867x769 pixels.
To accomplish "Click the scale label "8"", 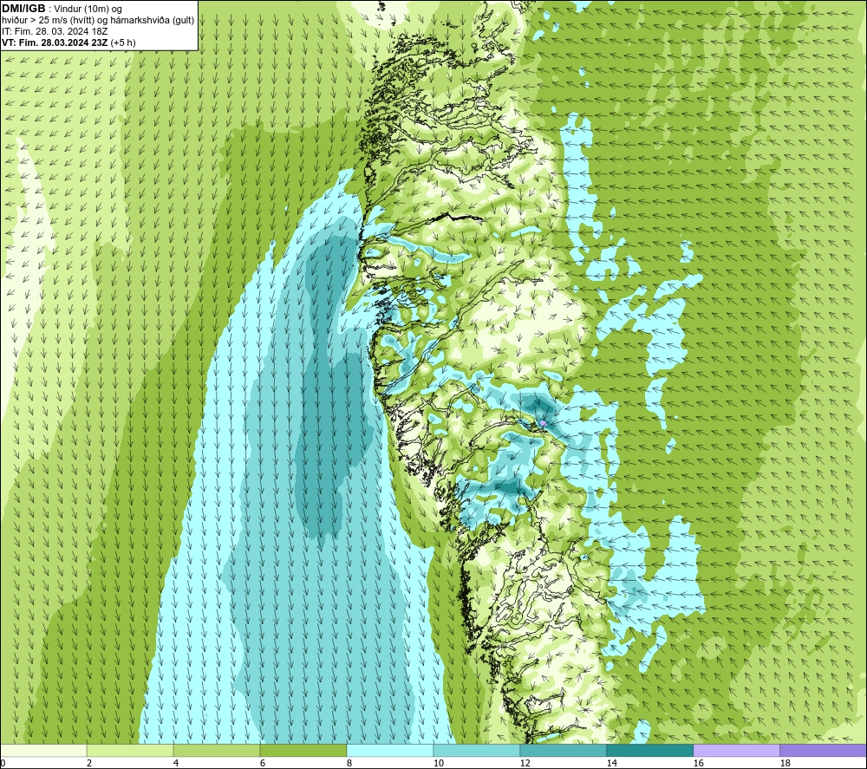I will click(x=349, y=763).
